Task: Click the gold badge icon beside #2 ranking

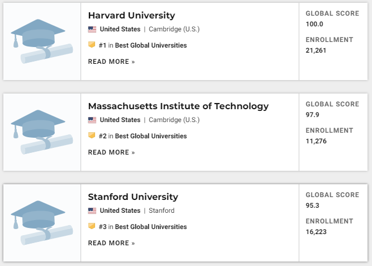Action: point(92,136)
